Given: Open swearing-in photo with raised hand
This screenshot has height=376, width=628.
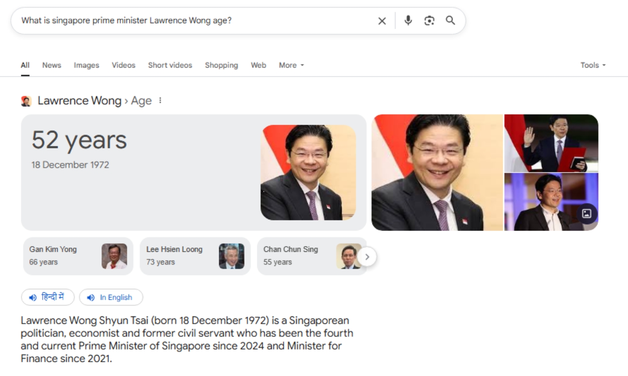Looking at the screenshot, I should coord(551,143).
